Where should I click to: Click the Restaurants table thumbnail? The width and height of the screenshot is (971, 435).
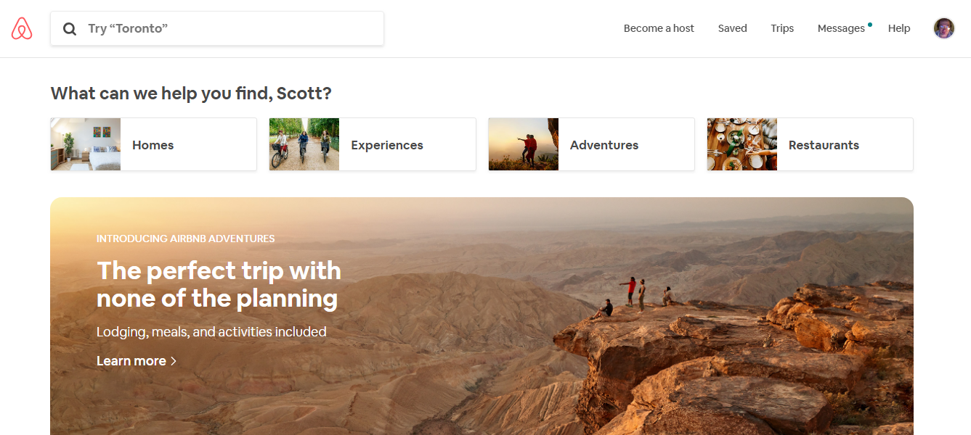coord(742,144)
